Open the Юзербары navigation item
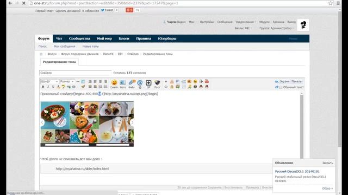348x195 pixels. (x=167, y=38)
